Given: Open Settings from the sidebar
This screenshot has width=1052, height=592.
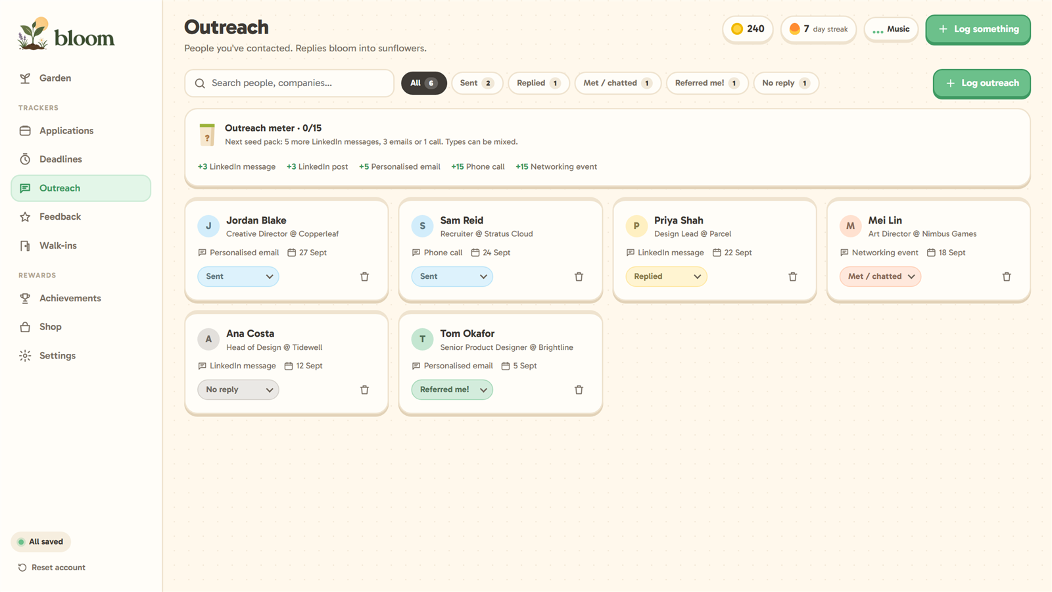Looking at the screenshot, I should point(81,356).
